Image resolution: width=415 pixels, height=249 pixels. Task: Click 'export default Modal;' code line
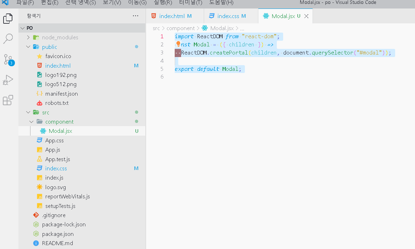[x=208, y=69]
